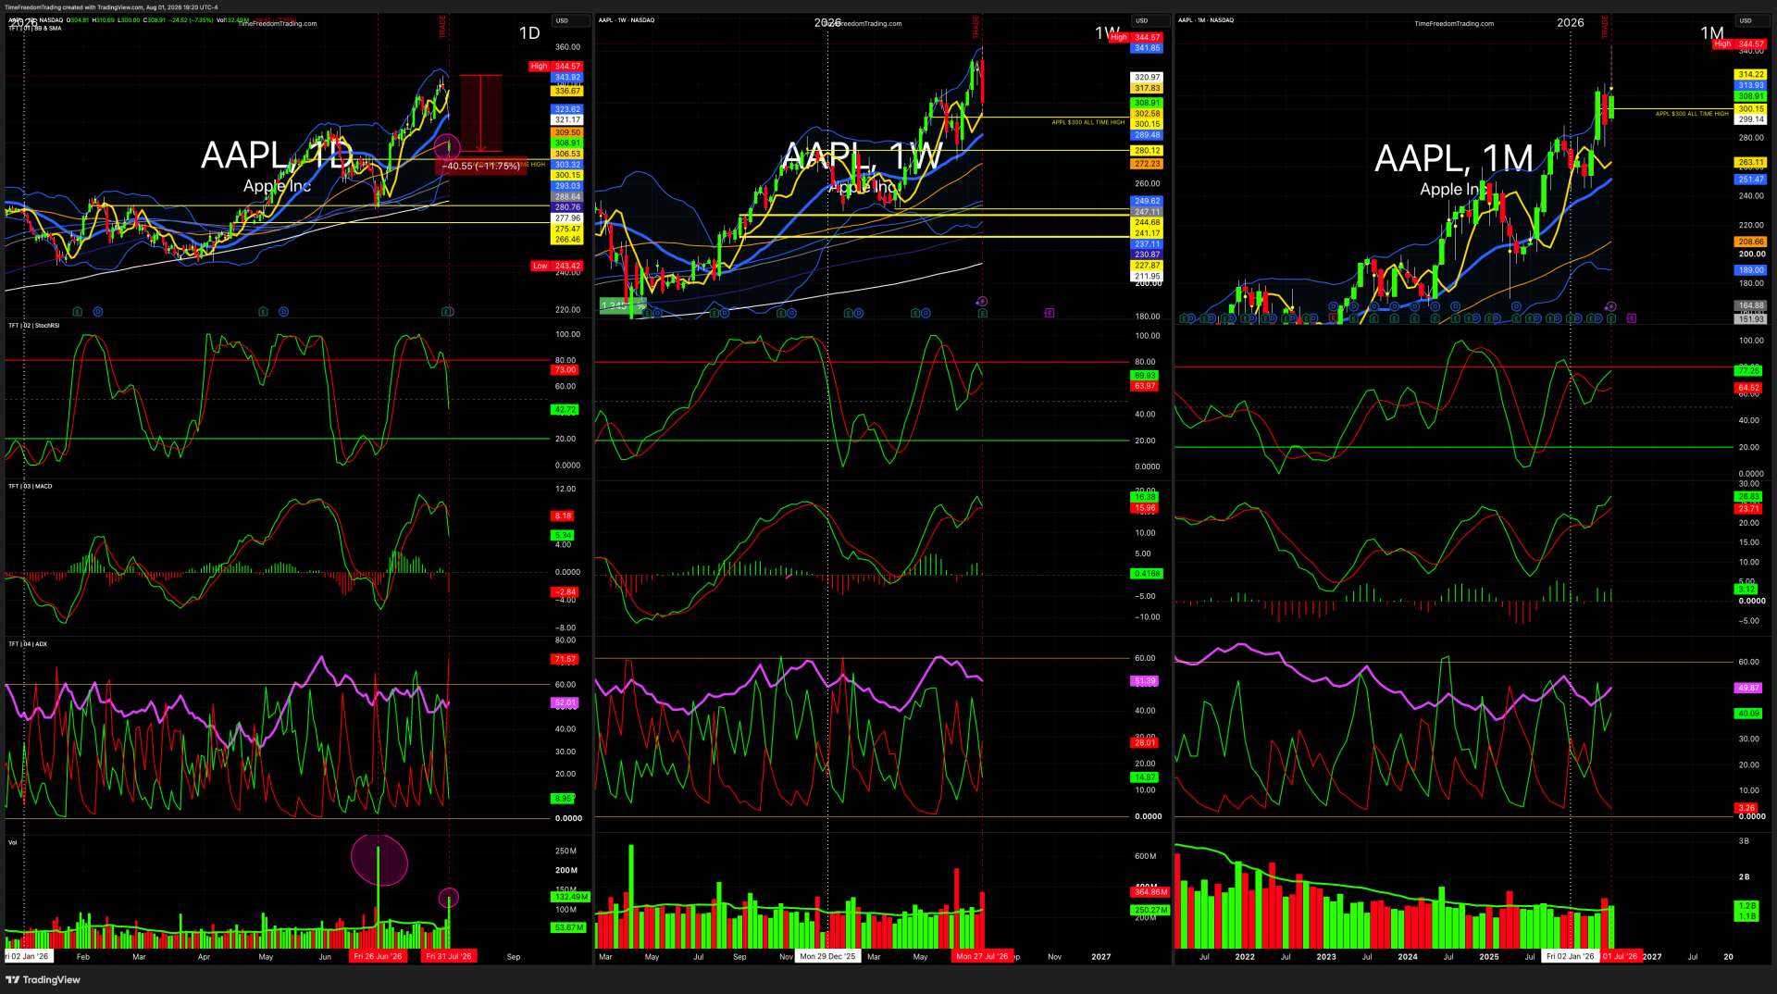The height and width of the screenshot is (994, 1777).
Task: Click the Mon 29 Dec '25 date label
Action: [x=827, y=956]
